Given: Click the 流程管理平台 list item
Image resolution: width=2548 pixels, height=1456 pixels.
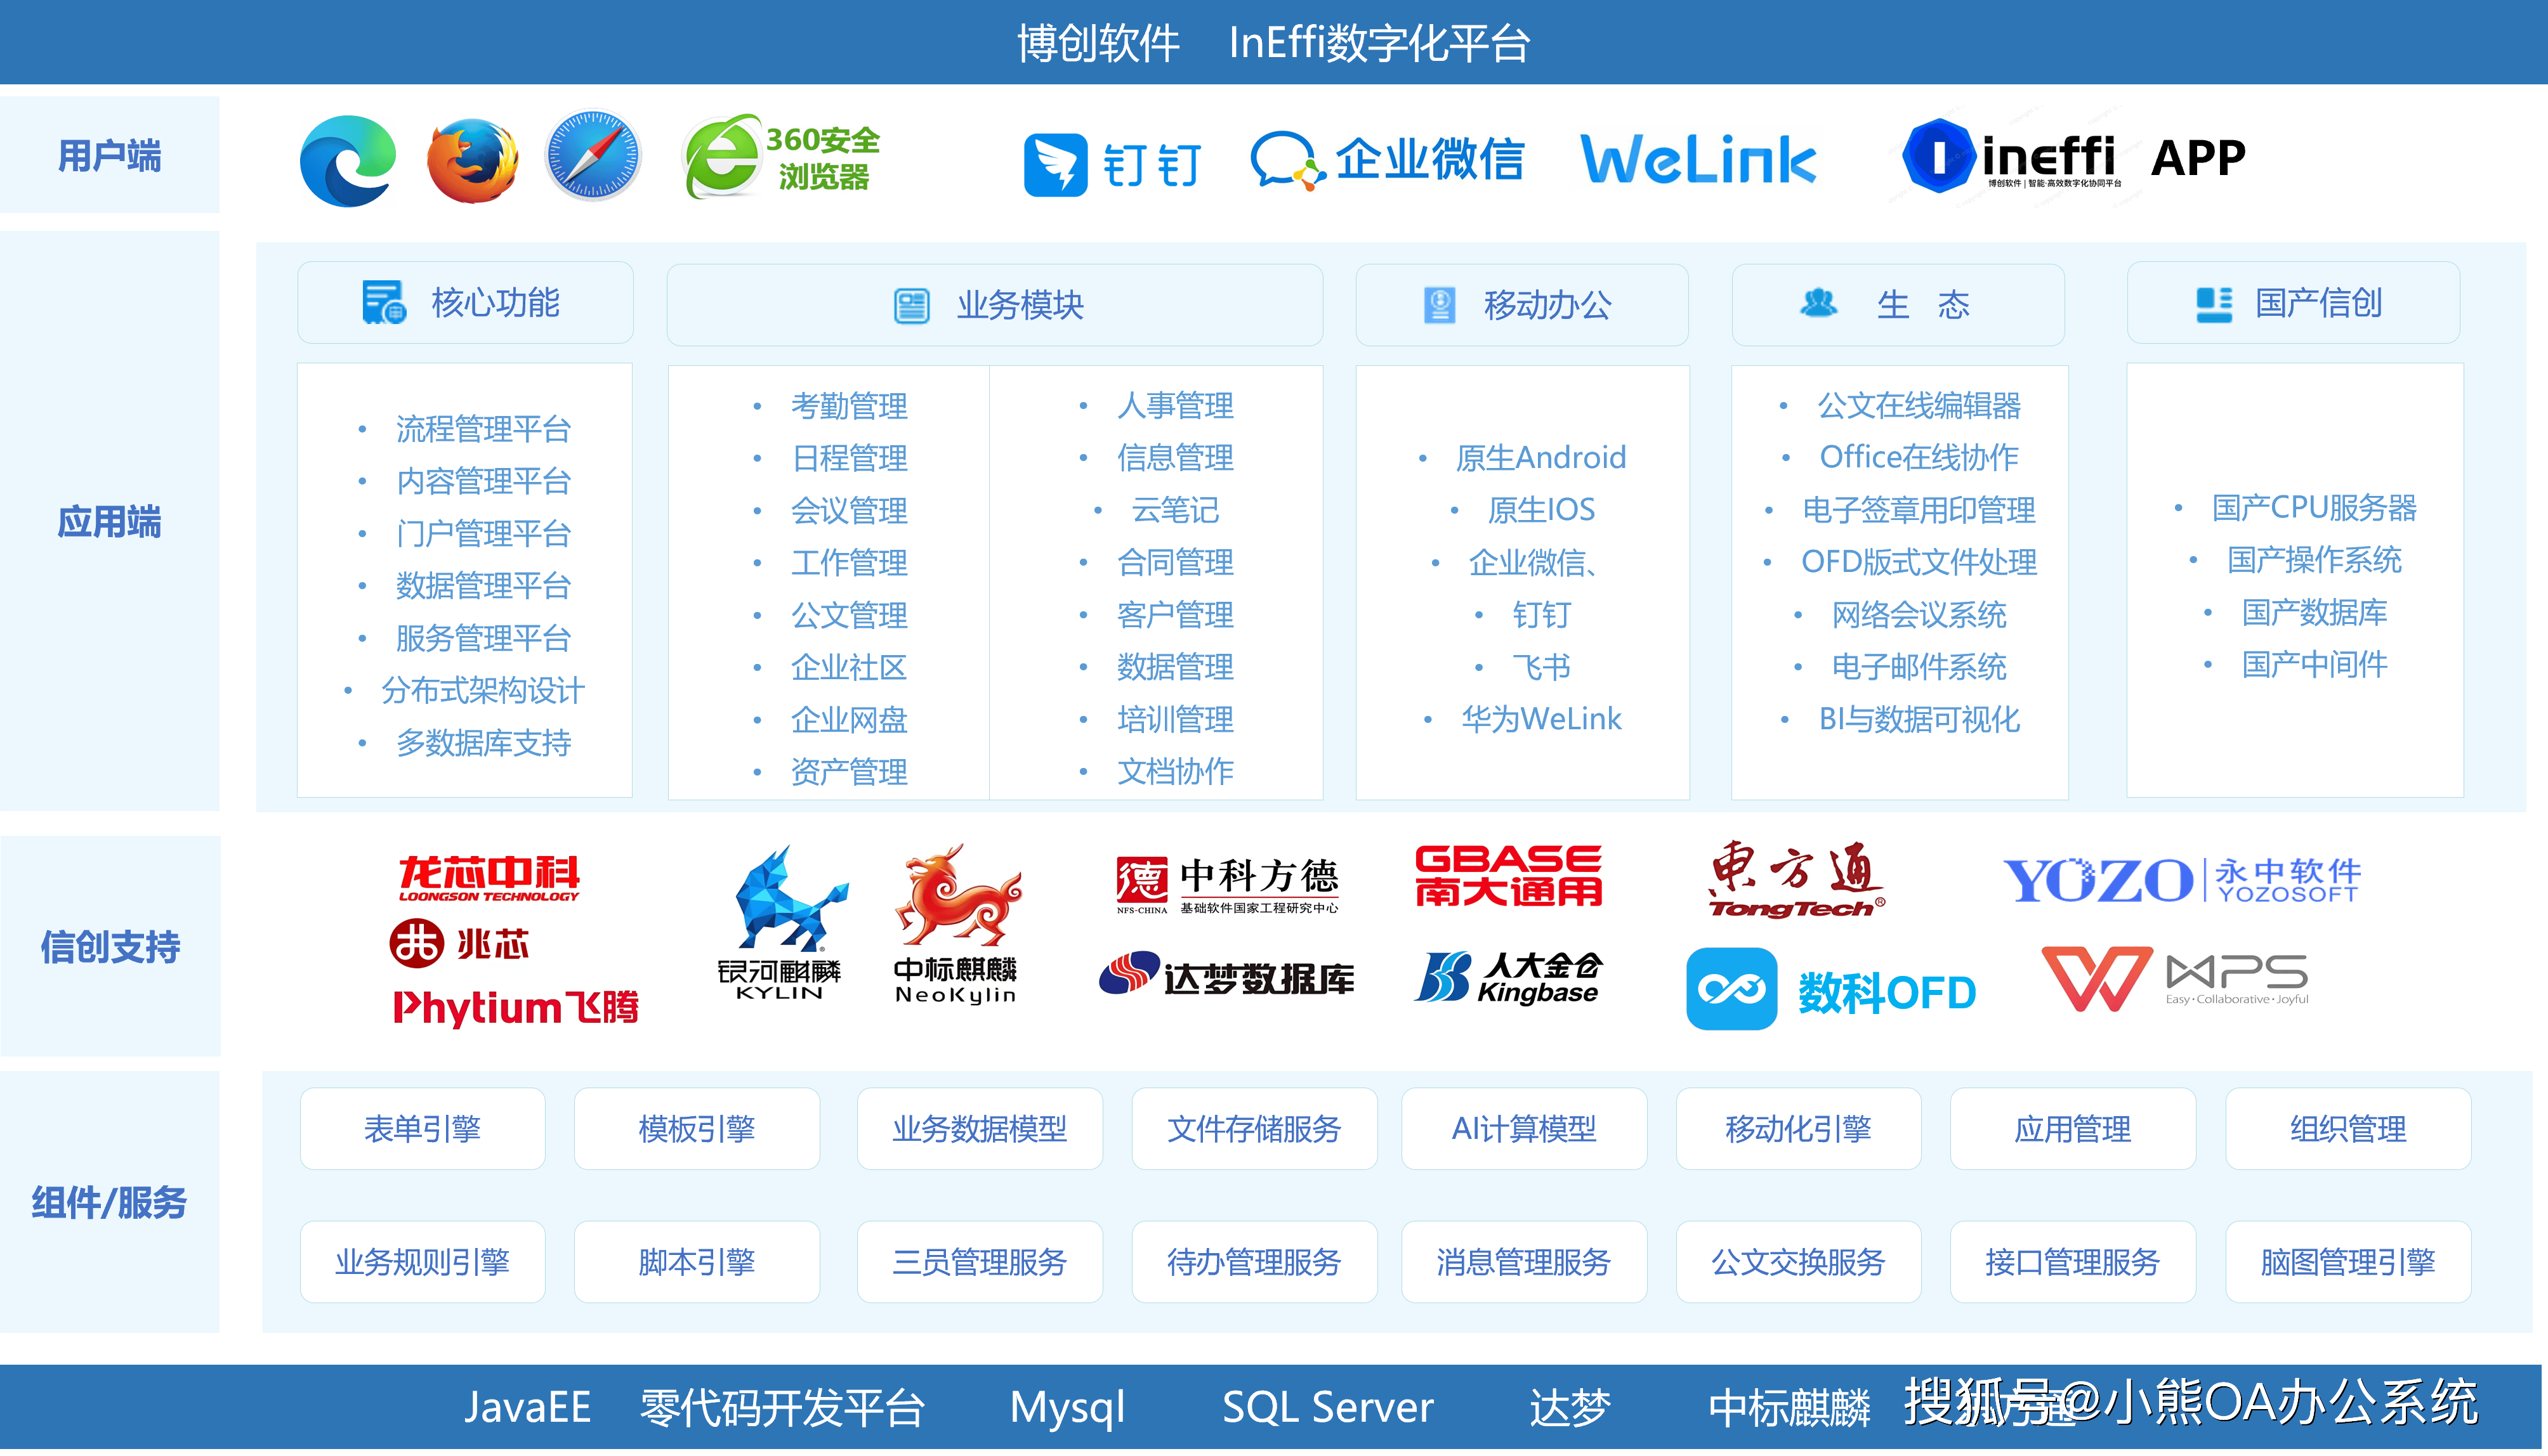Looking at the screenshot, I should tap(483, 430).
